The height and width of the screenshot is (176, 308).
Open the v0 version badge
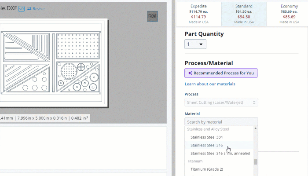tap(22, 9)
